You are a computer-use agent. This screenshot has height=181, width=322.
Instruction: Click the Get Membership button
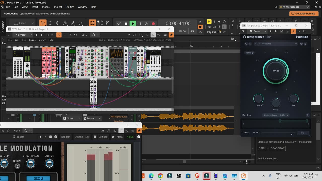pyautogui.click(x=304, y=14)
